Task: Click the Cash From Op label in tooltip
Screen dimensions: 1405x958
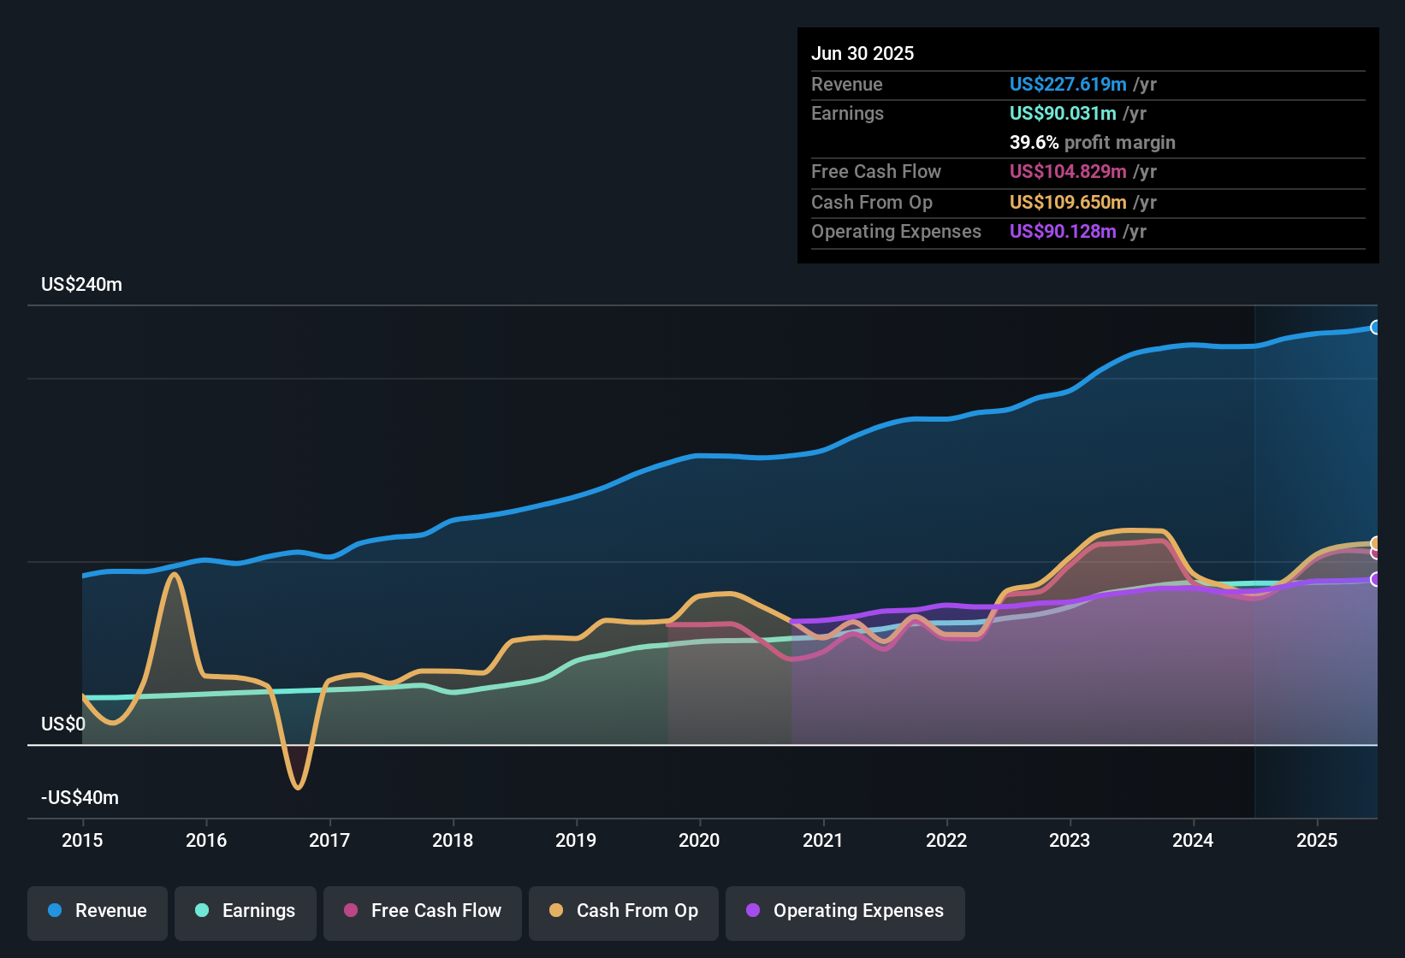Action: point(872,202)
